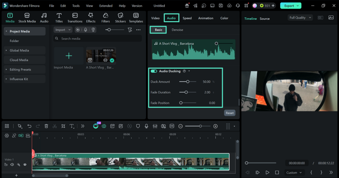Select the crop tool in timeline toolbar

63,126
